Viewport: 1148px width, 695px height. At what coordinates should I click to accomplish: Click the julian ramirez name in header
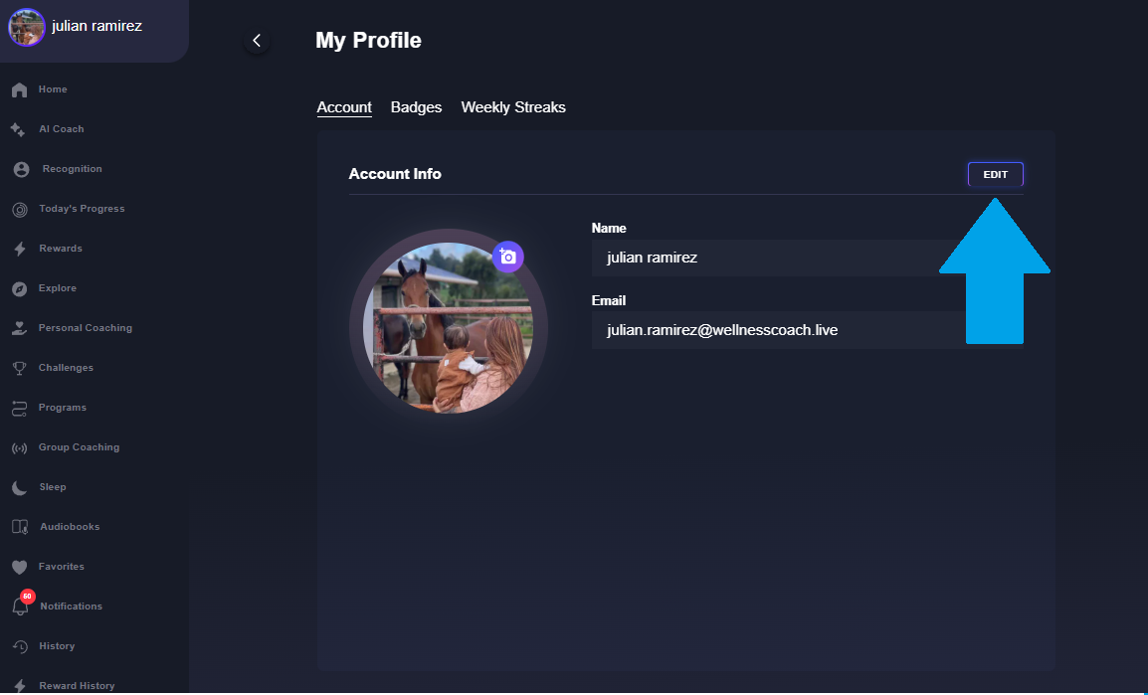point(96,26)
